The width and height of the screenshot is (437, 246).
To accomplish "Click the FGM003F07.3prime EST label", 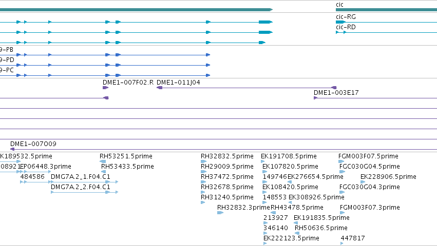I will [x=370, y=208].
